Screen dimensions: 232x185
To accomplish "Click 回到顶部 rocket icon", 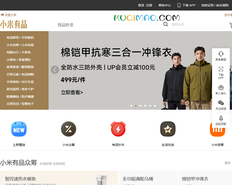I will click(221, 118).
